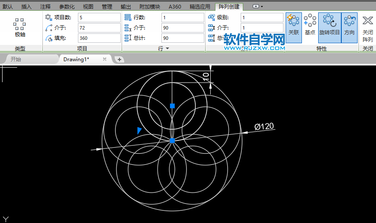Viewport: 376px width, 223px height.
Task: Toggle the Associative (关联) array option
Action: [294, 28]
